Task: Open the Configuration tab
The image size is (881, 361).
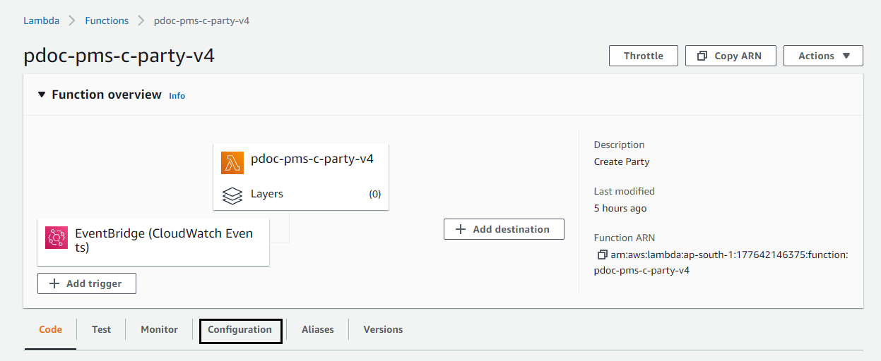Action: [240, 330]
